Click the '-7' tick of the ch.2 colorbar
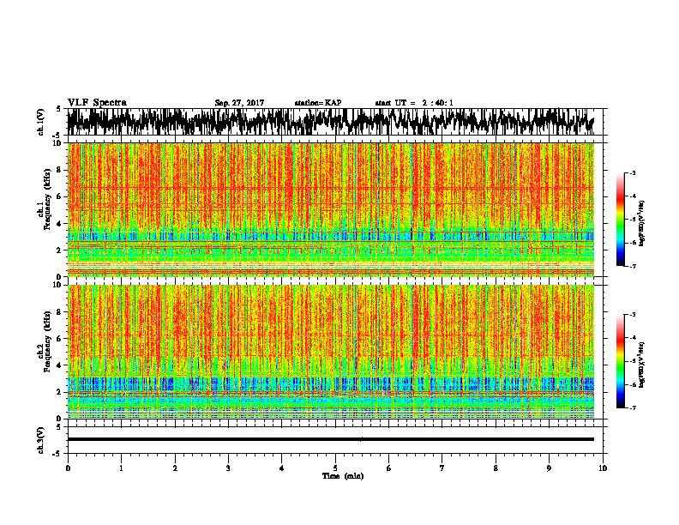 [632, 408]
